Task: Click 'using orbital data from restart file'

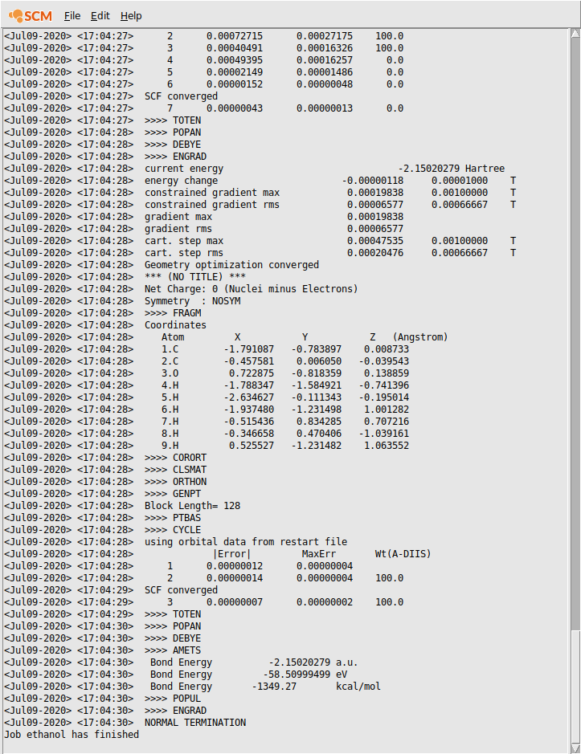Action: point(246,542)
